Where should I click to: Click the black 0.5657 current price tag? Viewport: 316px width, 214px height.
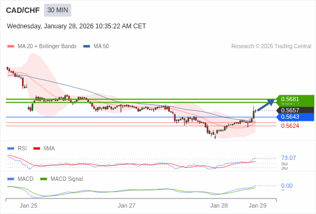(295, 110)
